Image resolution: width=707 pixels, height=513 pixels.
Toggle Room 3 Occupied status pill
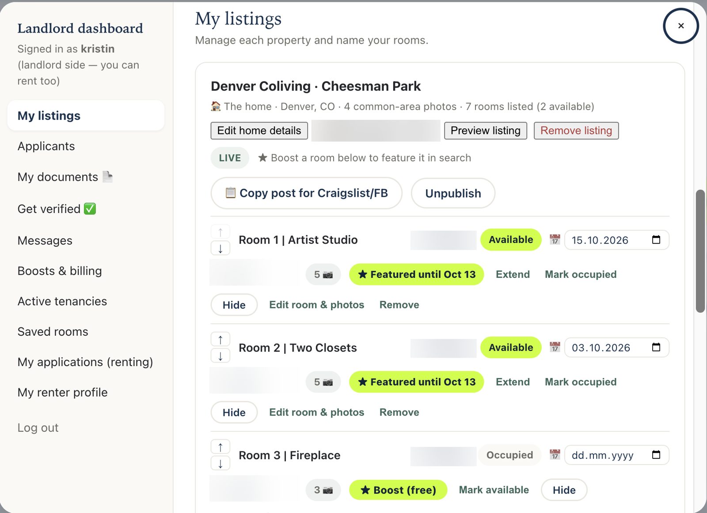[x=510, y=455]
